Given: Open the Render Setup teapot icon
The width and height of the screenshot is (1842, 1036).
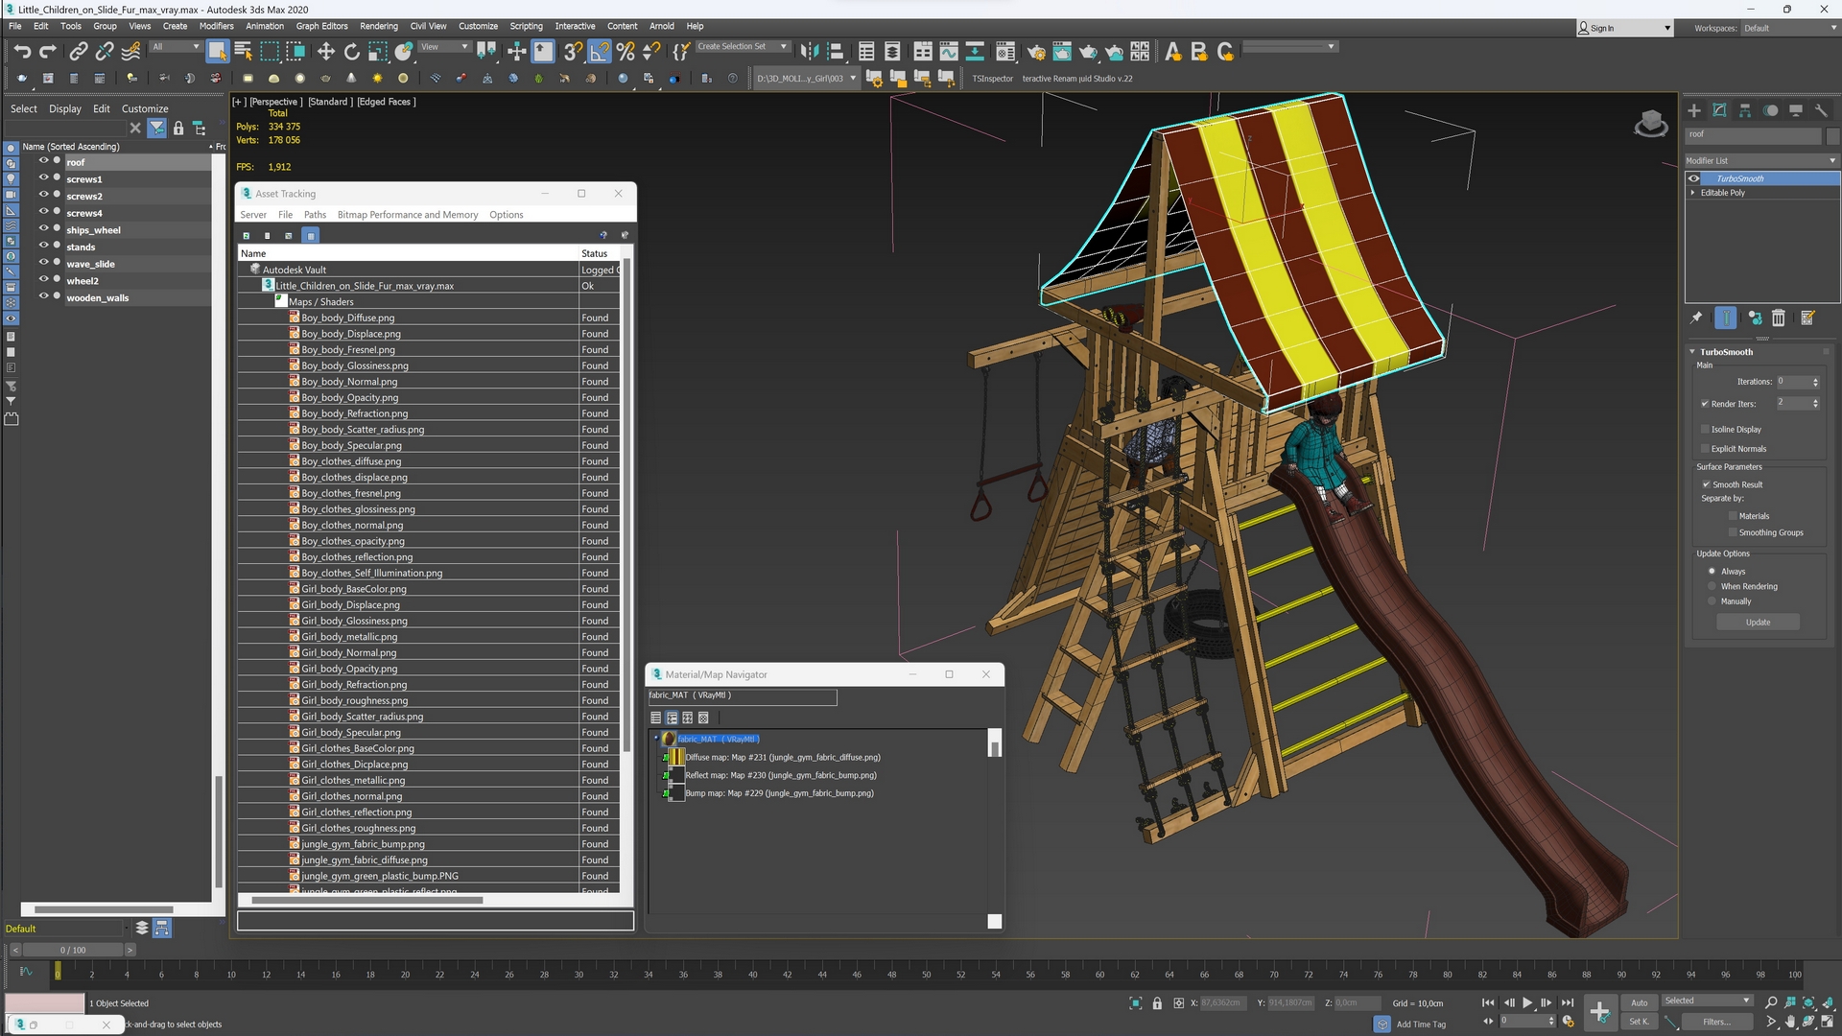Looking at the screenshot, I should (x=1036, y=52).
